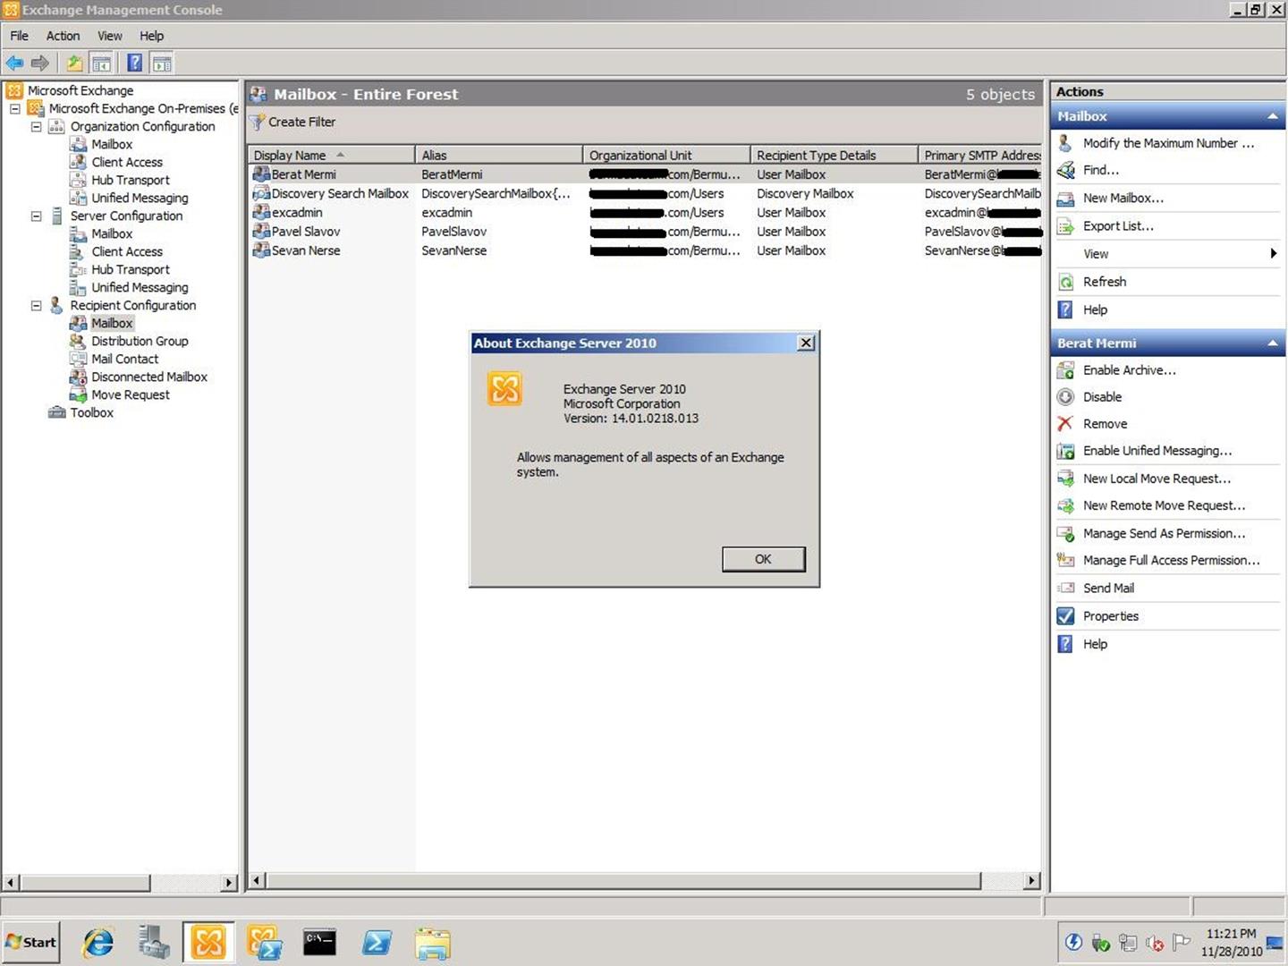Click the Find action icon
The image size is (1288, 966).
coord(1065,170)
